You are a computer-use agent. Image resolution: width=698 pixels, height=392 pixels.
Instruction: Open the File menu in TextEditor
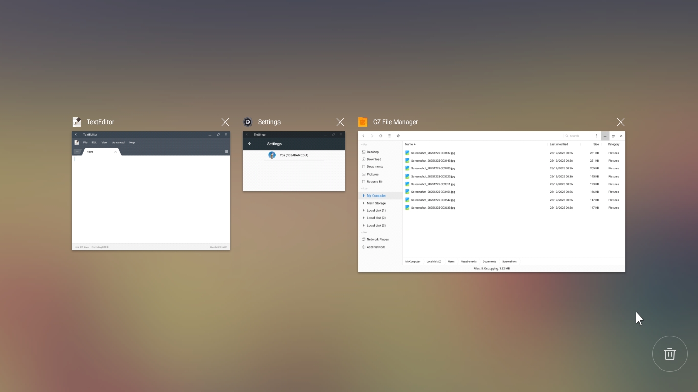(85, 143)
